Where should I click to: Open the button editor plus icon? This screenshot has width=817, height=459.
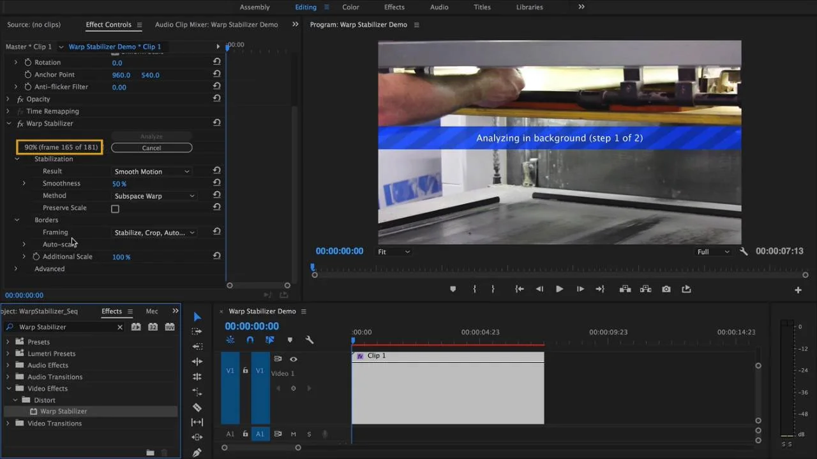[798, 290]
